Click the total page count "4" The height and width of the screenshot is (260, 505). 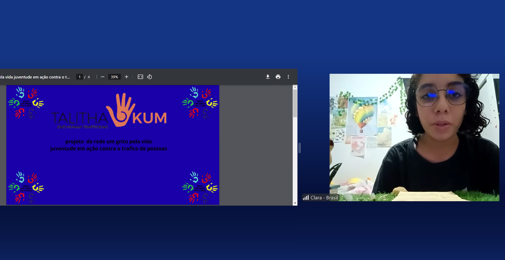point(89,77)
